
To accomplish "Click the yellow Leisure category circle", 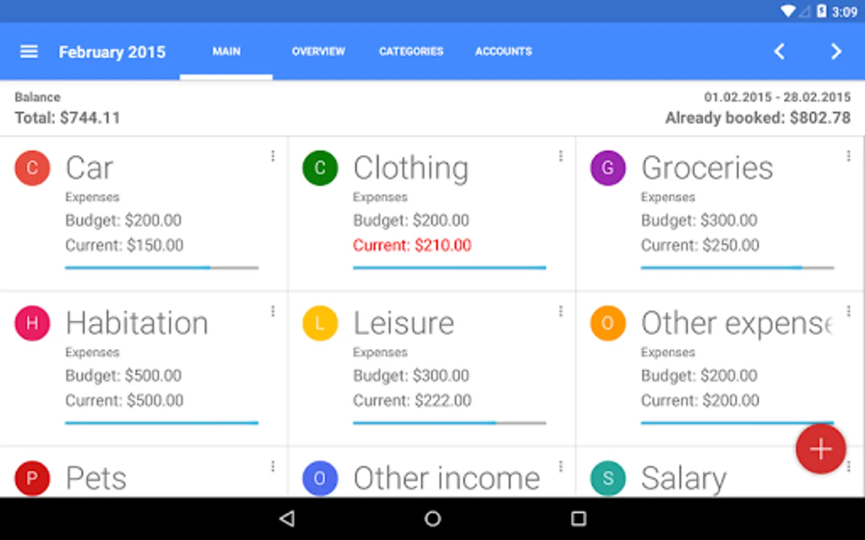I will pyautogui.click(x=320, y=323).
